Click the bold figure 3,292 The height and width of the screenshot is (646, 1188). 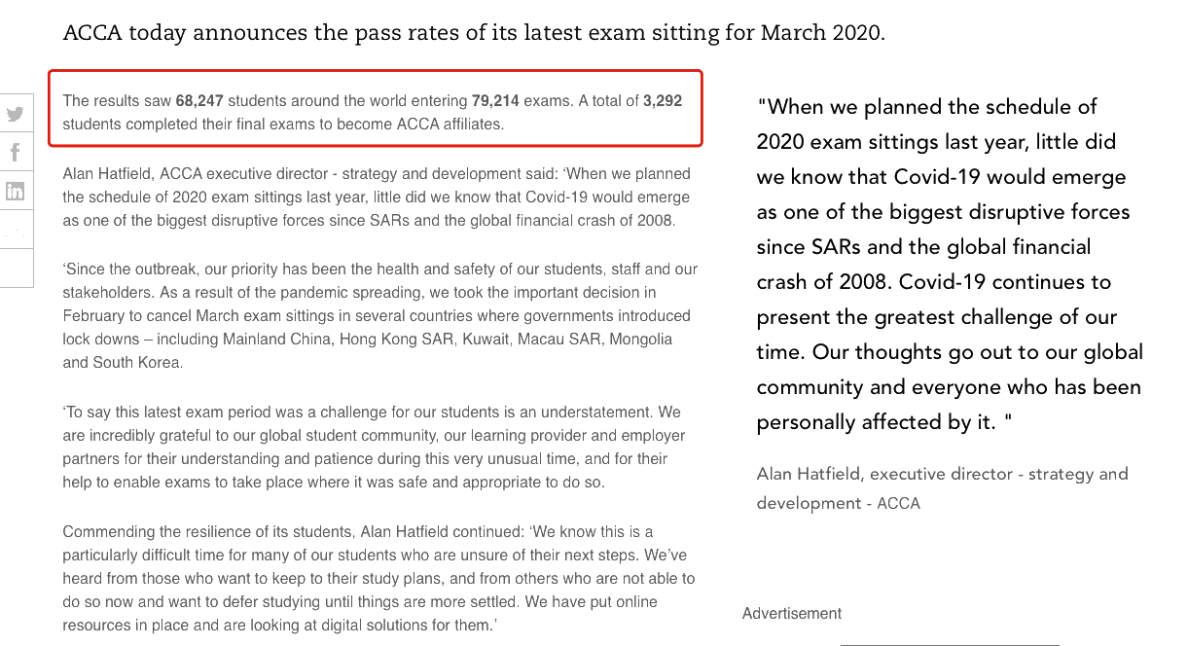point(663,101)
